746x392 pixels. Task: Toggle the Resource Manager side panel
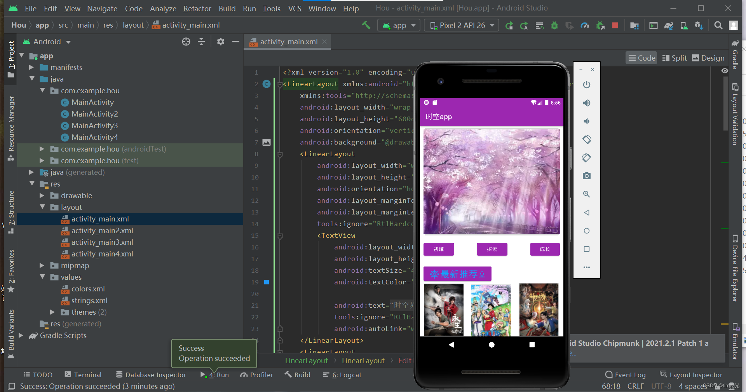coord(11,129)
